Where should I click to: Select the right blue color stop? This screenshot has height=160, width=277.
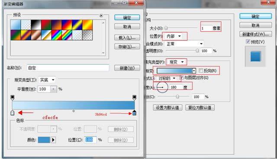point(134,113)
